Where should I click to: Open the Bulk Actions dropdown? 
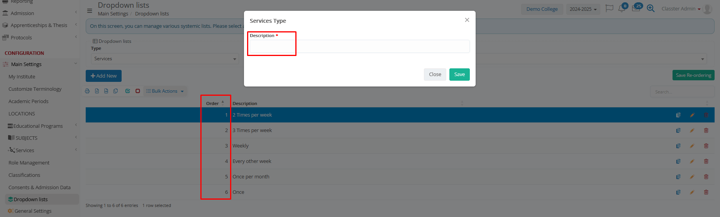[165, 91]
